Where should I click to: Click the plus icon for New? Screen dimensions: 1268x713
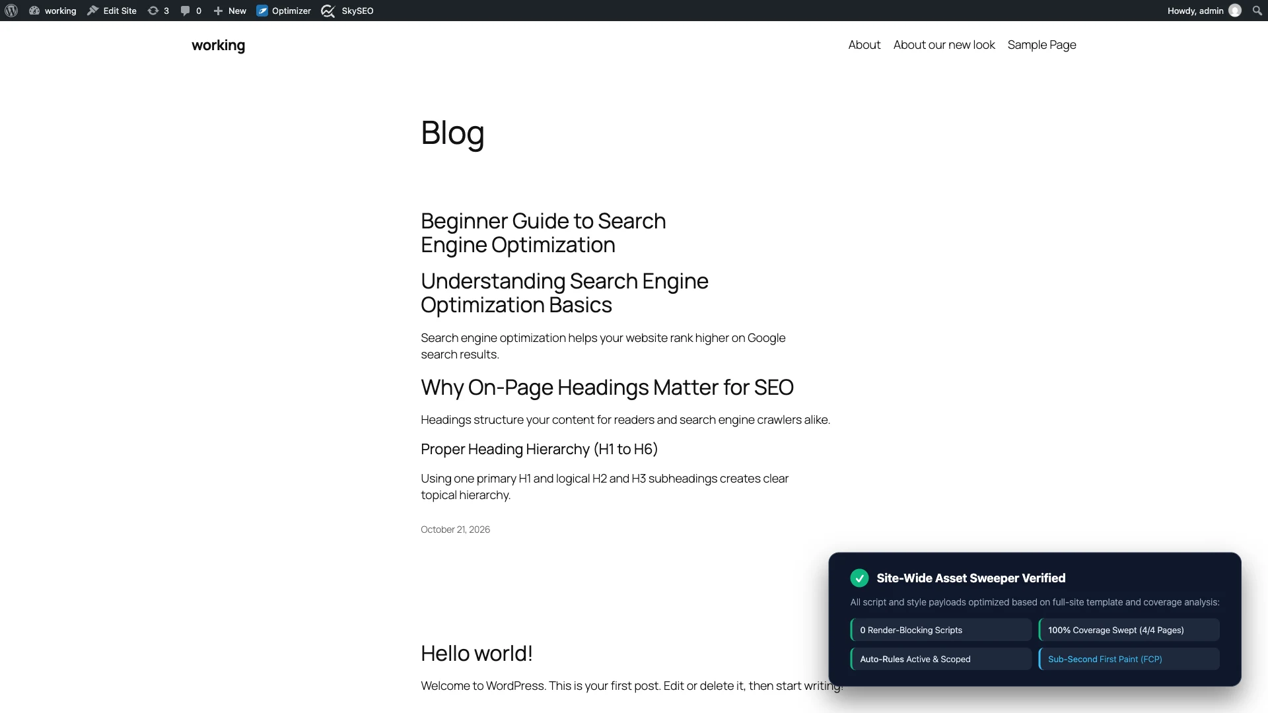[218, 11]
